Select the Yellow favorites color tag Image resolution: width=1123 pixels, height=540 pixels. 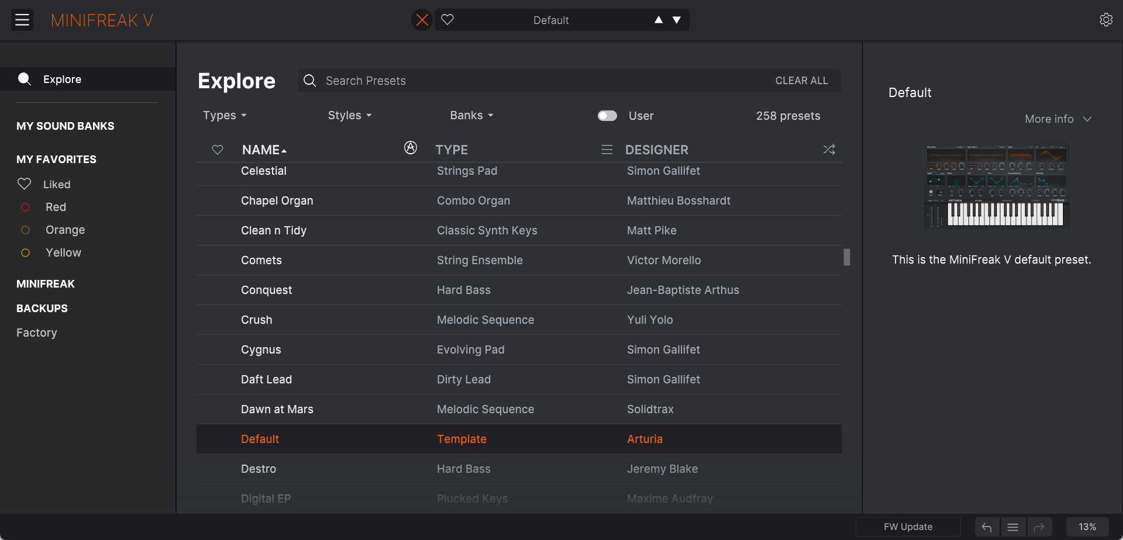click(63, 252)
